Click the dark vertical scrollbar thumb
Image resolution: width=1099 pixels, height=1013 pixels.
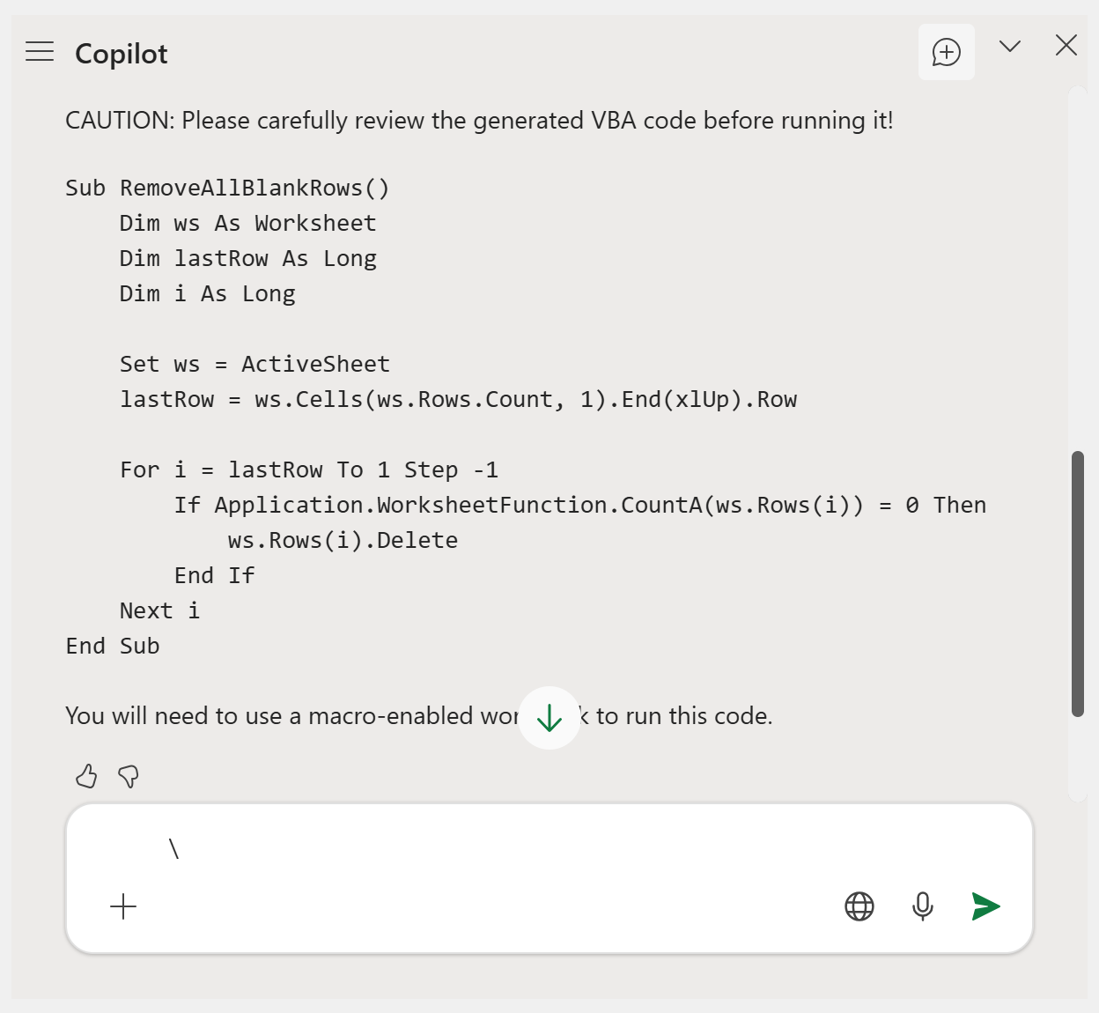pos(1078,583)
